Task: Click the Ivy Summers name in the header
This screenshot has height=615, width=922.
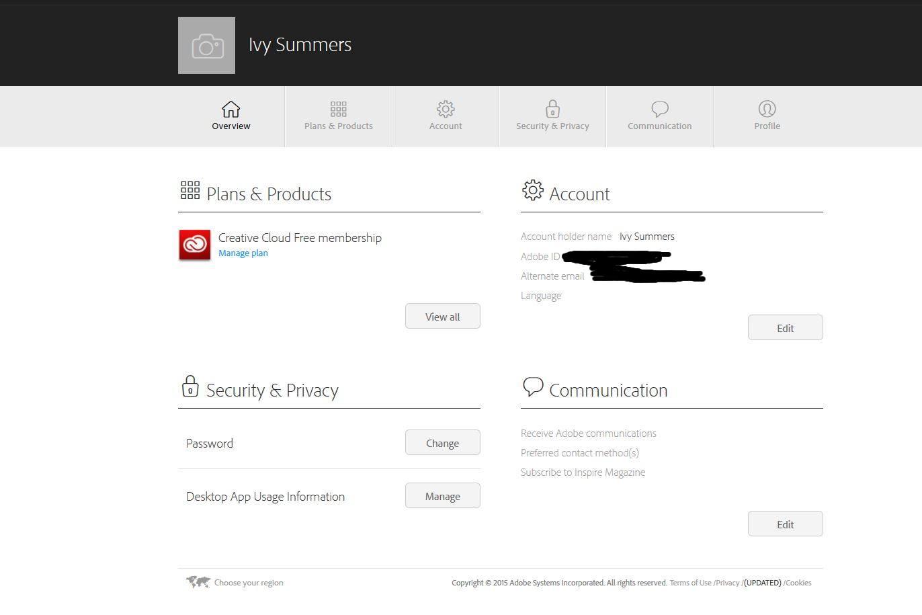Action: [300, 45]
